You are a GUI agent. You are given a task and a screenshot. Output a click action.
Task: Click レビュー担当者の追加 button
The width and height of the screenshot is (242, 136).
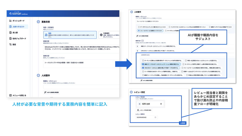[x=144, y=110]
